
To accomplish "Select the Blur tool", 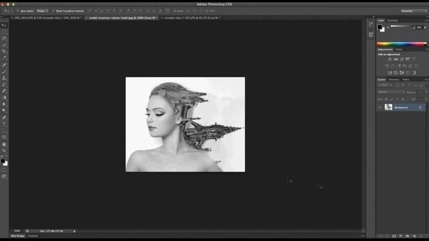I will point(4,104).
